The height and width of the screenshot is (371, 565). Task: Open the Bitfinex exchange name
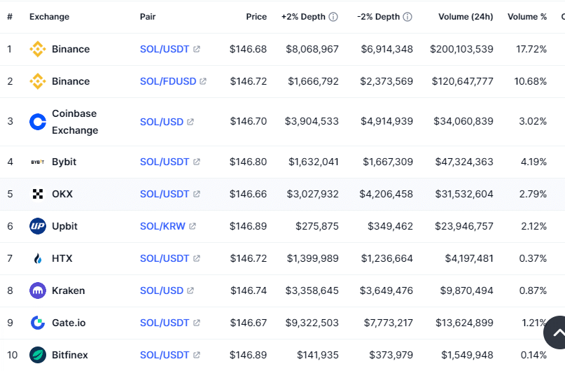(x=70, y=355)
